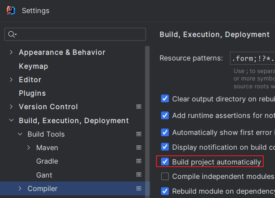This screenshot has height=198, width=275.
Task: Uncheck Build project automatically checkbox
Action: (165, 162)
